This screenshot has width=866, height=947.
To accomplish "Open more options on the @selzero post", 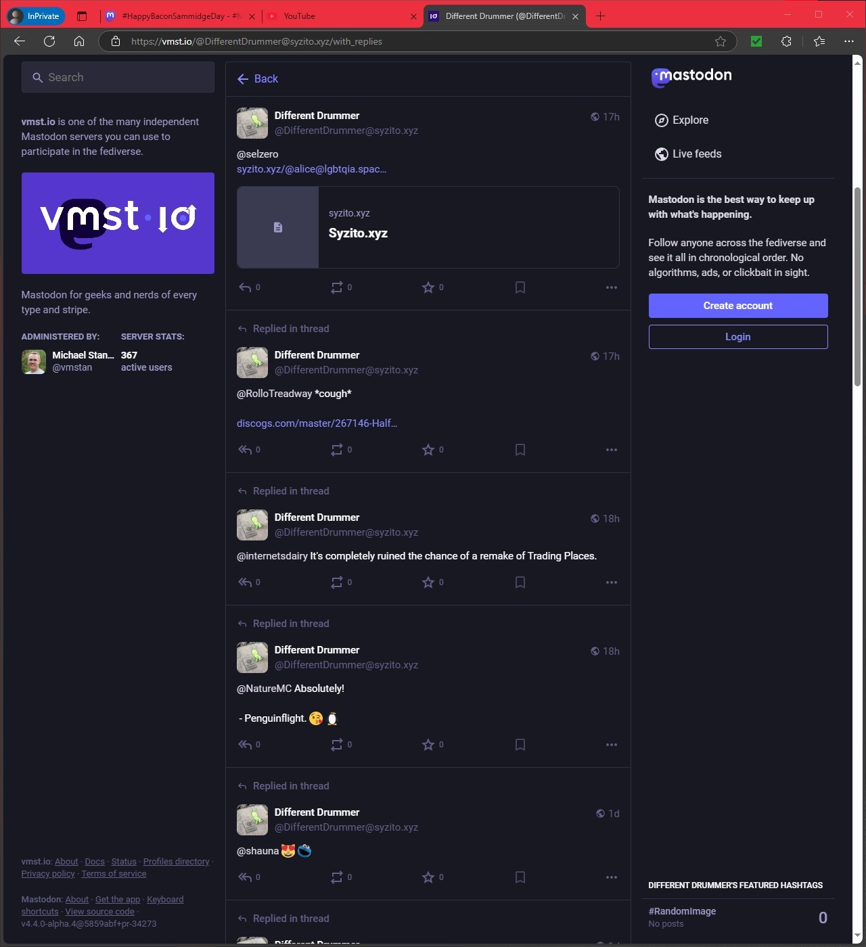I will [611, 287].
